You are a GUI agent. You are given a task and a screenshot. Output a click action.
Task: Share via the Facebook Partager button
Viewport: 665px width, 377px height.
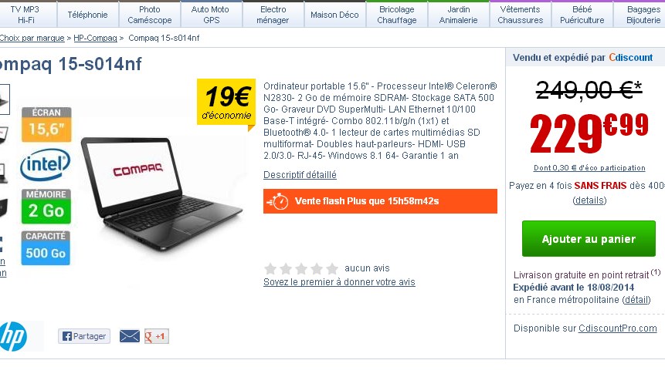(x=84, y=336)
